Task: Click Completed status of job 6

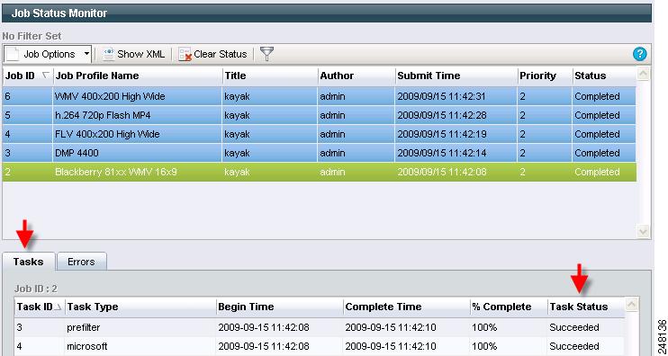Action: (x=597, y=96)
